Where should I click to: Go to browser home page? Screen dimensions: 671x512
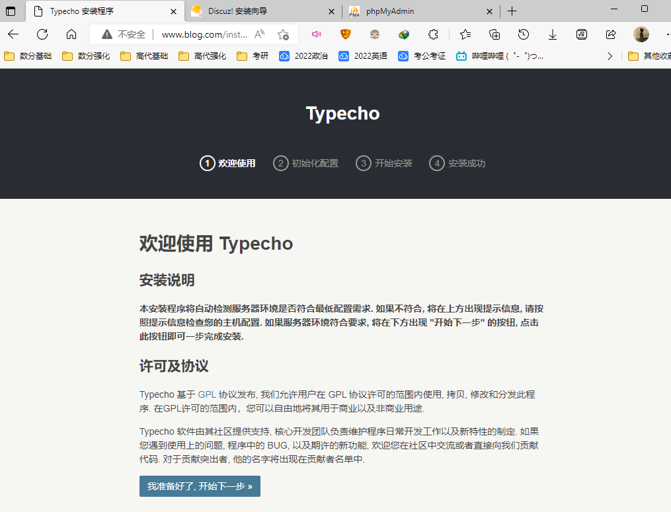click(x=71, y=34)
